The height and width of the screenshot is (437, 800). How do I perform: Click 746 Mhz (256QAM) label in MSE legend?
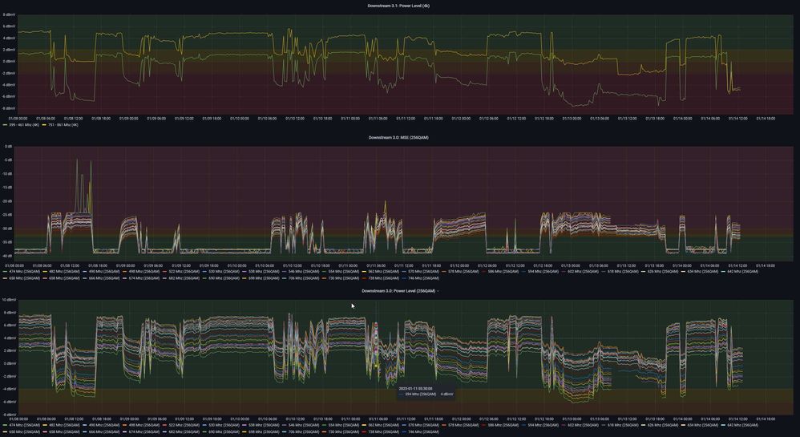click(423, 278)
